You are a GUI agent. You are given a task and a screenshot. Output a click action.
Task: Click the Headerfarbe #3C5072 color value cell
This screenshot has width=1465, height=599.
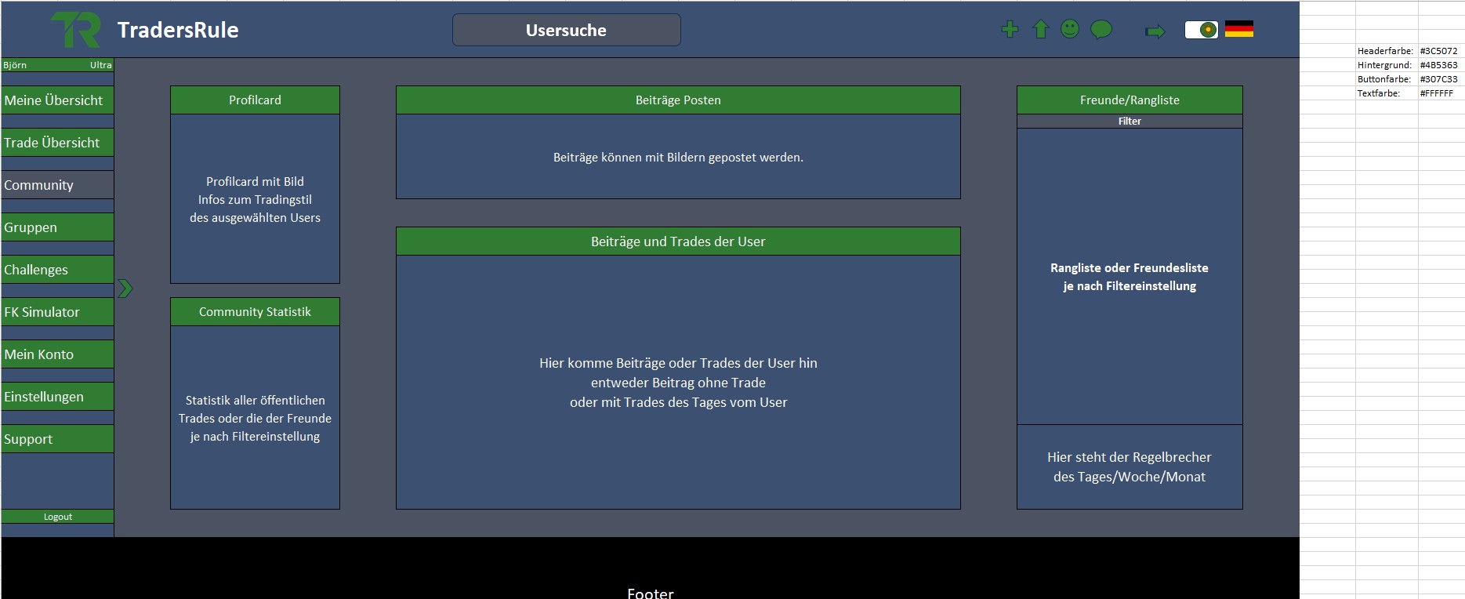pos(1438,51)
